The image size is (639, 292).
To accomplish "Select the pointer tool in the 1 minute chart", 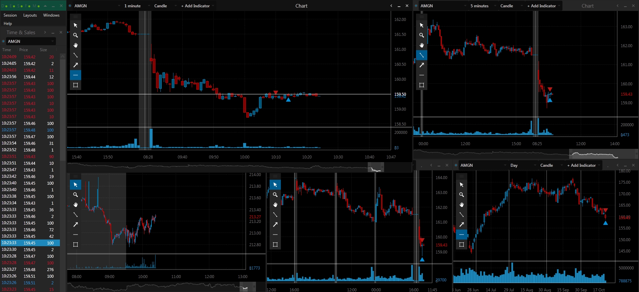I will click(x=76, y=25).
